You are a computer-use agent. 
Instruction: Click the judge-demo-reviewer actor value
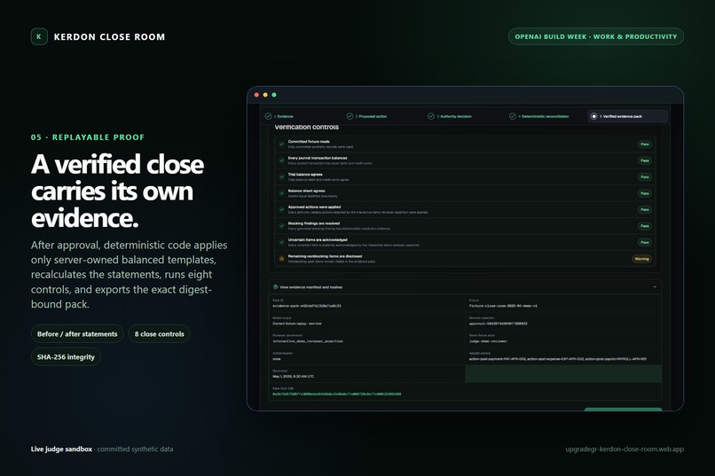click(488, 341)
